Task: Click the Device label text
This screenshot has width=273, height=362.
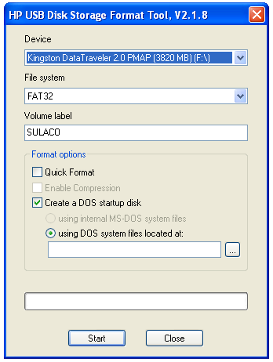Action: pyautogui.click(x=38, y=39)
